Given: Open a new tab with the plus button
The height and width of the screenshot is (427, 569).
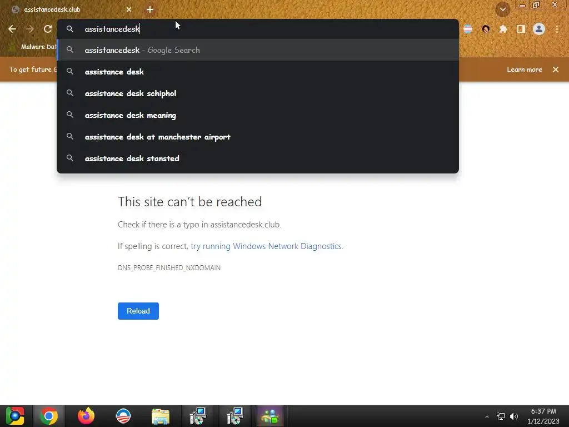Looking at the screenshot, I should coord(150,9).
